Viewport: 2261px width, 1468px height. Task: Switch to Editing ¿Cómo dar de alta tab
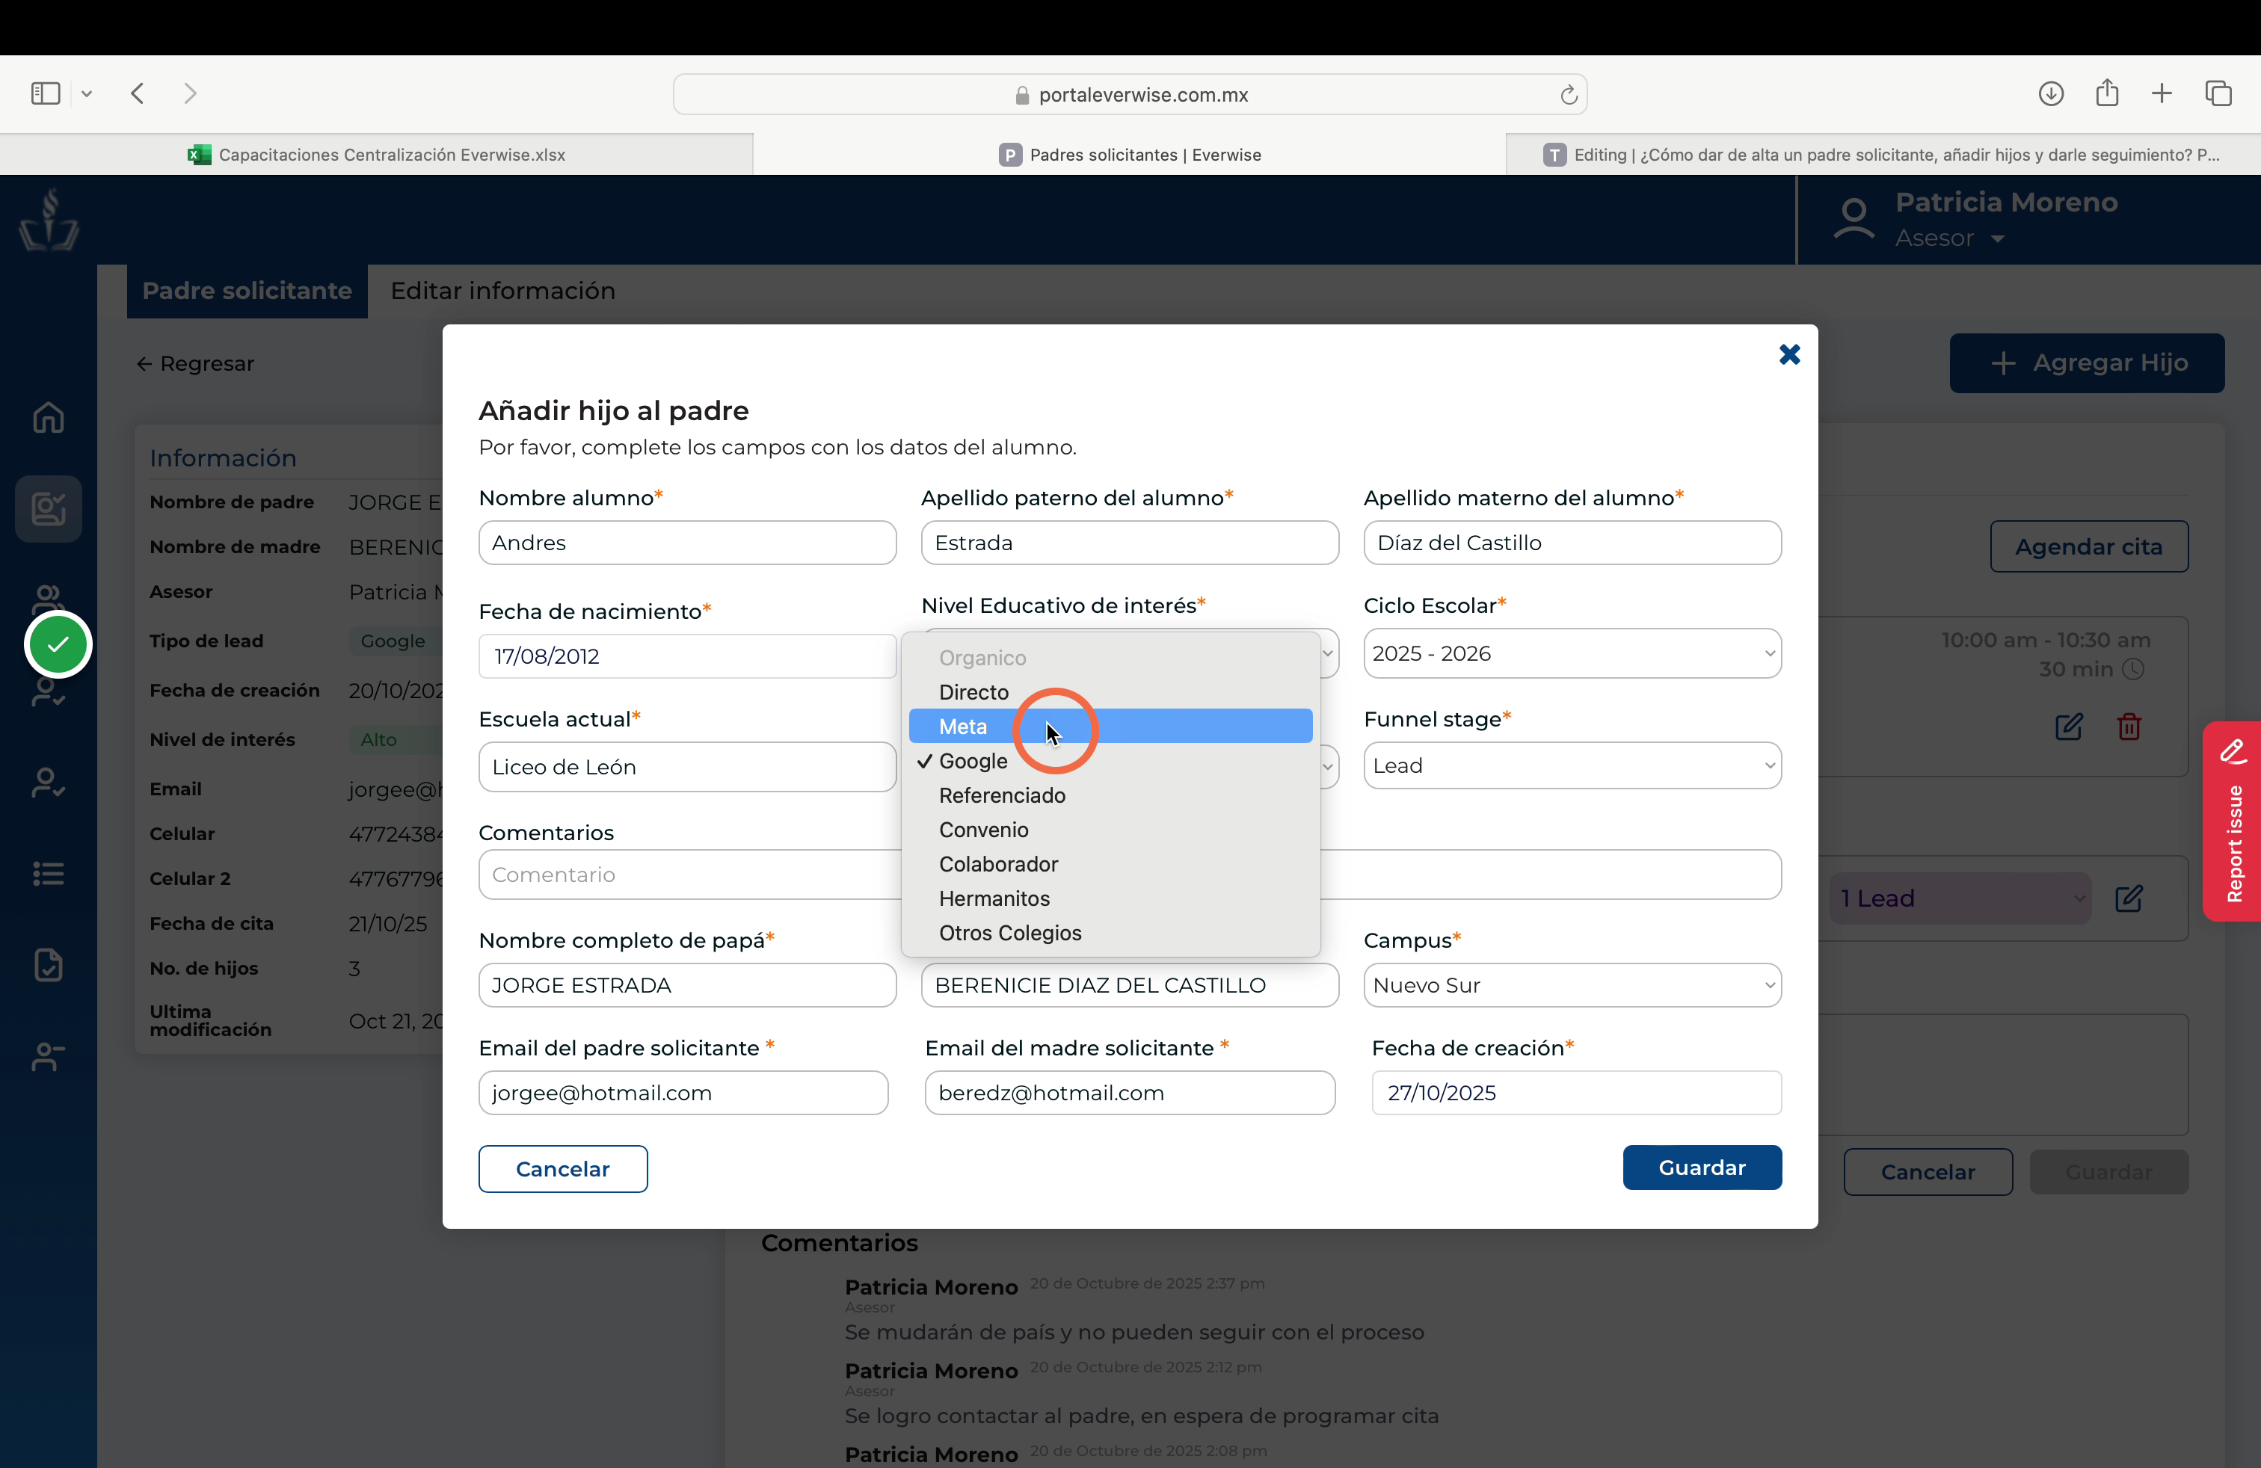point(1883,155)
